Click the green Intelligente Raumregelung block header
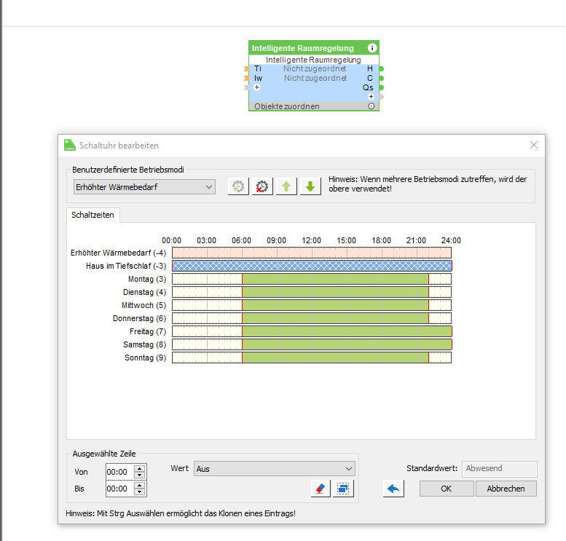Viewport: 566px width, 541px height. [314, 48]
